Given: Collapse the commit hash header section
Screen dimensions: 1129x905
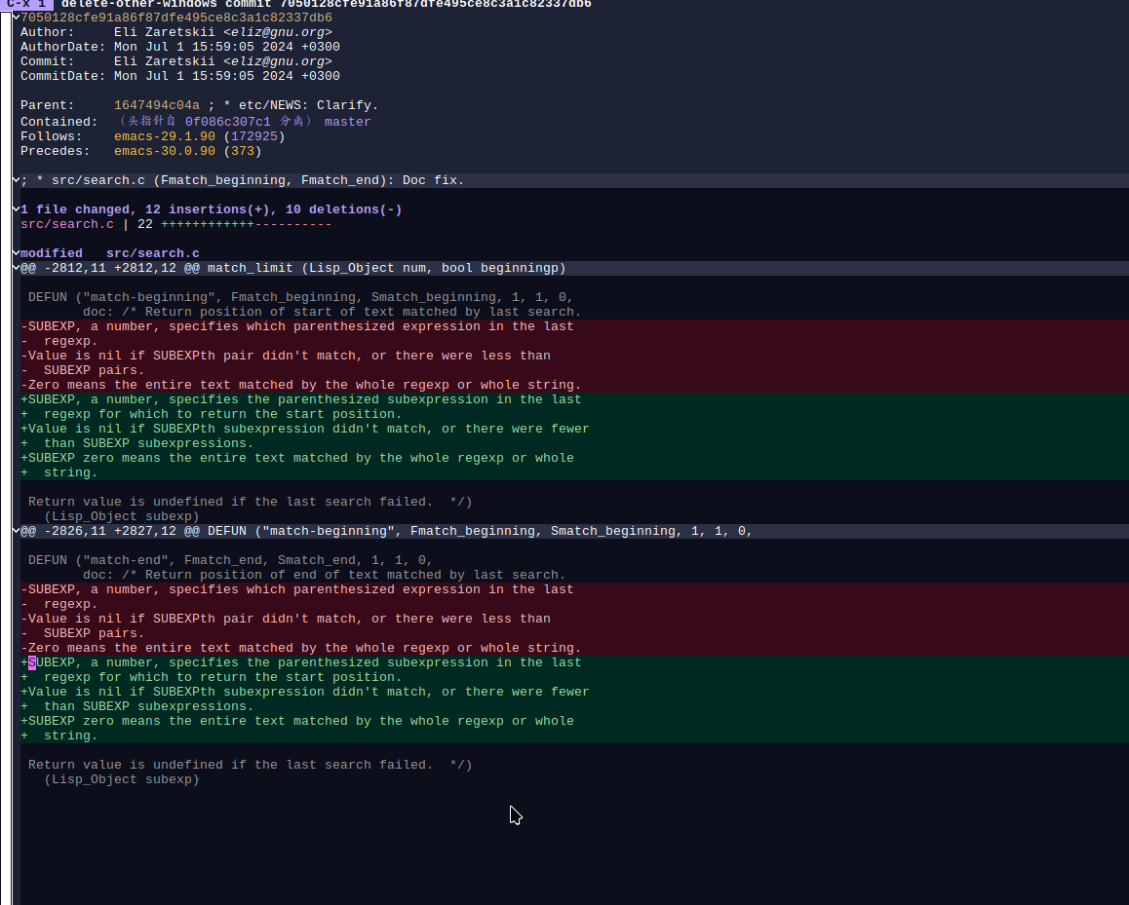Looking at the screenshot, I should pyautogui.click(x=16, y=18).
